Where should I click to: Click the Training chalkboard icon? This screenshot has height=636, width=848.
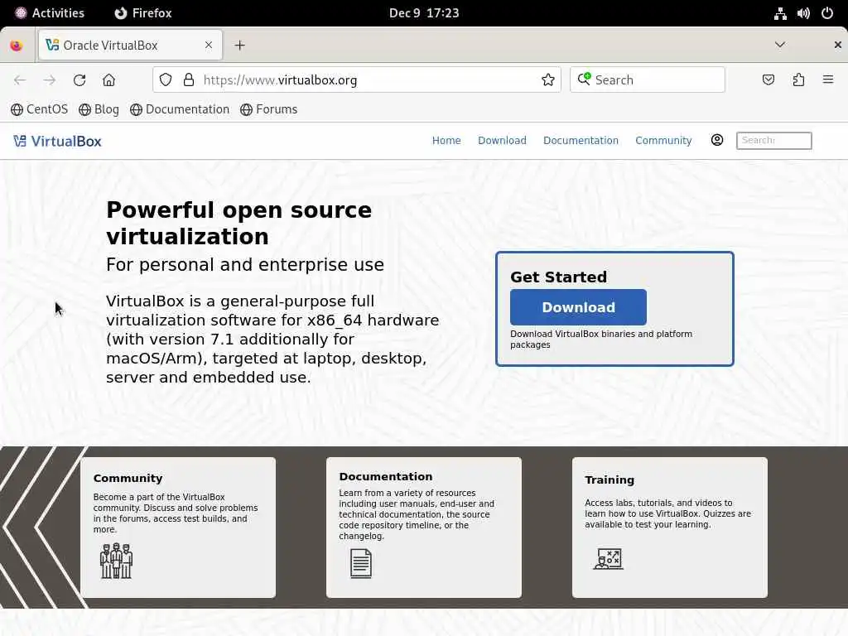(609, 559)
